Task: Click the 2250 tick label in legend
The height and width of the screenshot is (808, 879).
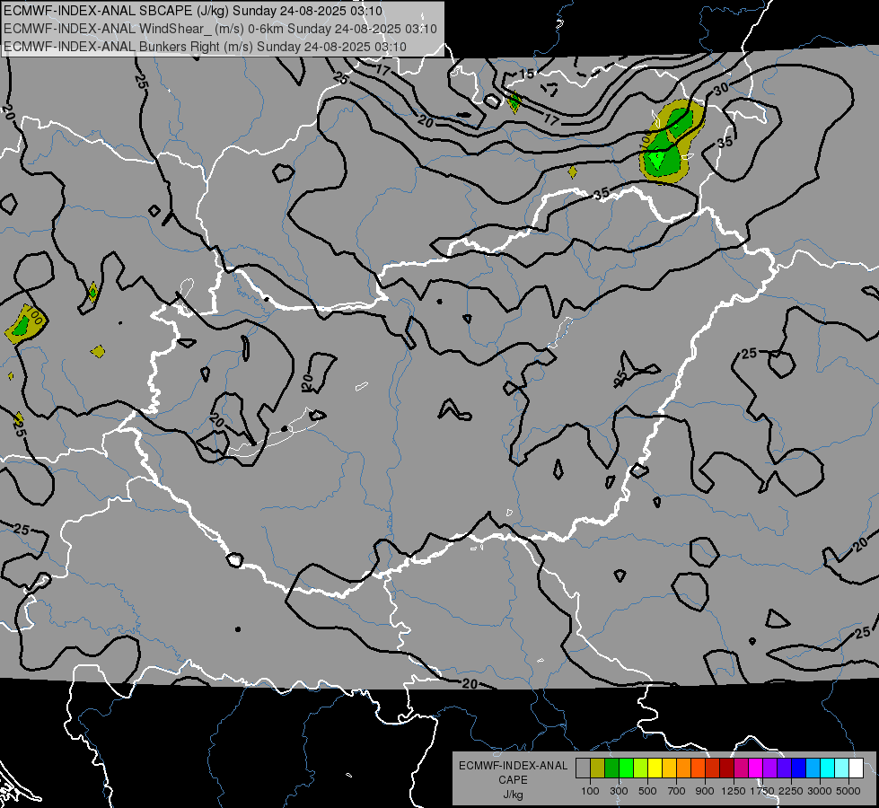Action: 791,791
